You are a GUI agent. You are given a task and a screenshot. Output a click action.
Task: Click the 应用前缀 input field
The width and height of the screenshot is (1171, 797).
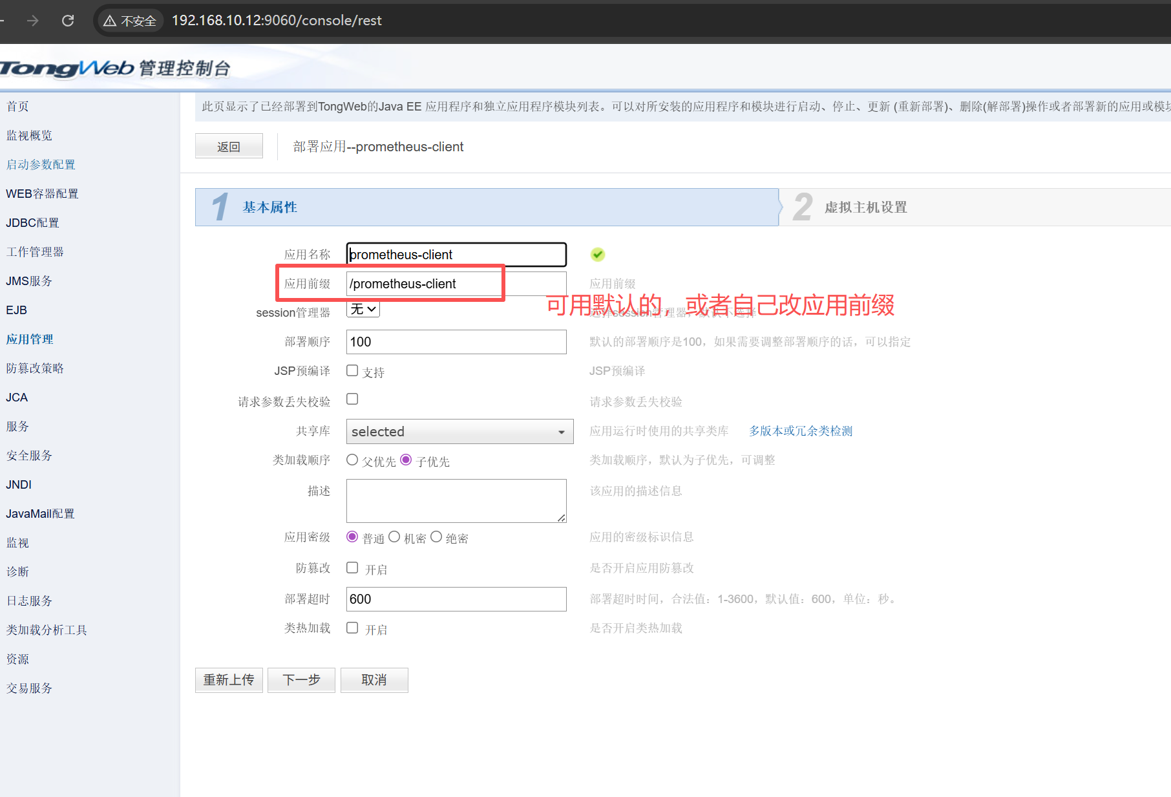(456, 284)
